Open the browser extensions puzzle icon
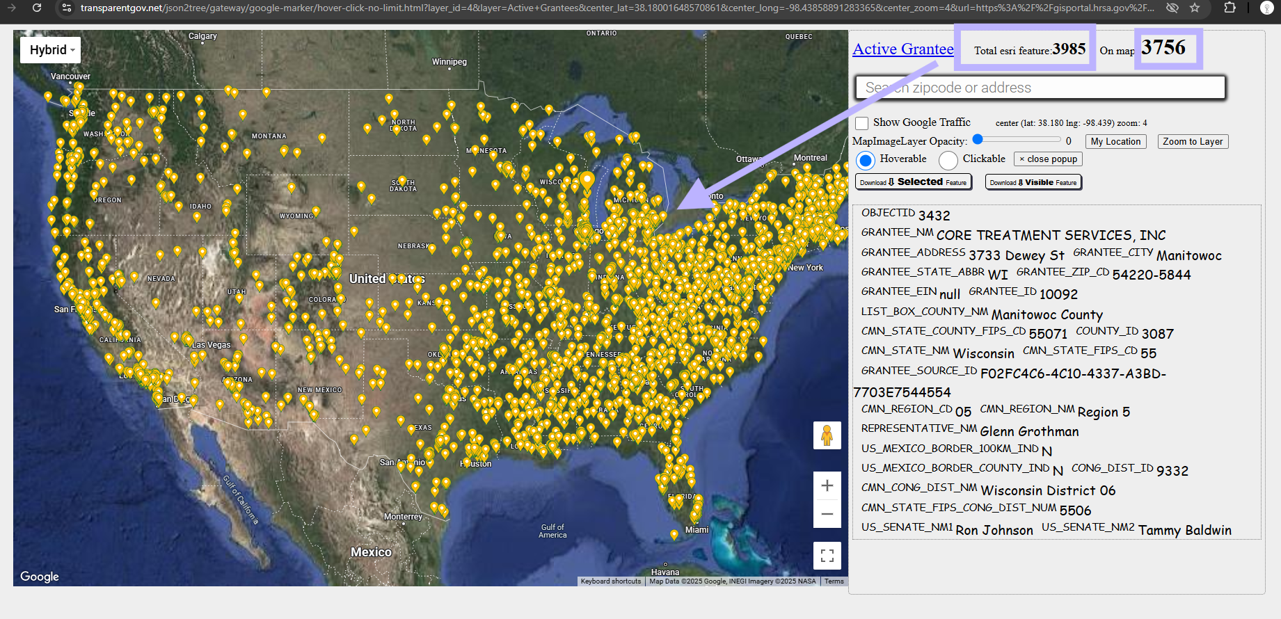 [1230, 8]
